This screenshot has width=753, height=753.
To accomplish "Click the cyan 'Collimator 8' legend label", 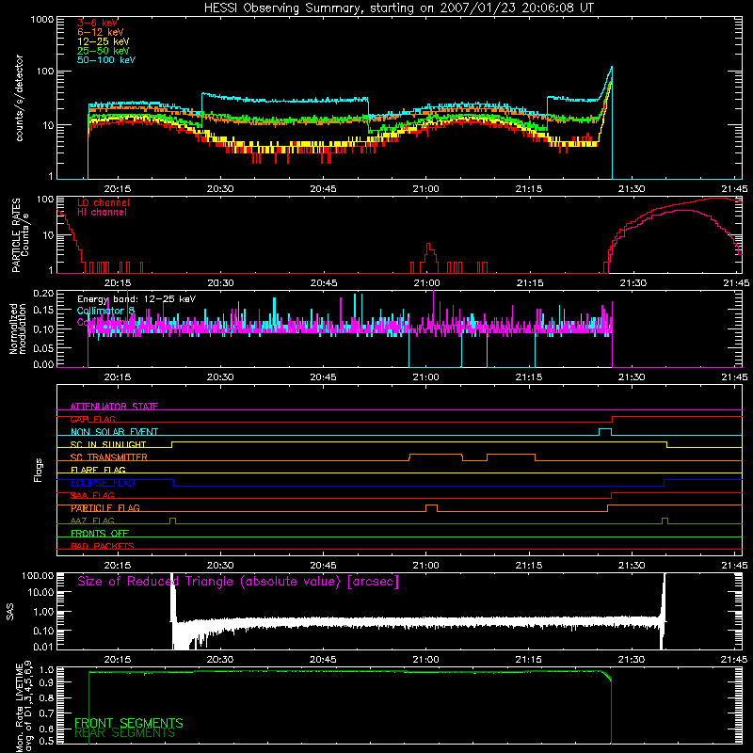I will click(x=105, y=311).
